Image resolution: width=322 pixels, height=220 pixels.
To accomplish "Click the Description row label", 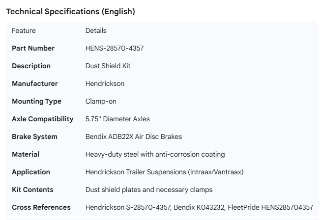I will click(31, 66).
